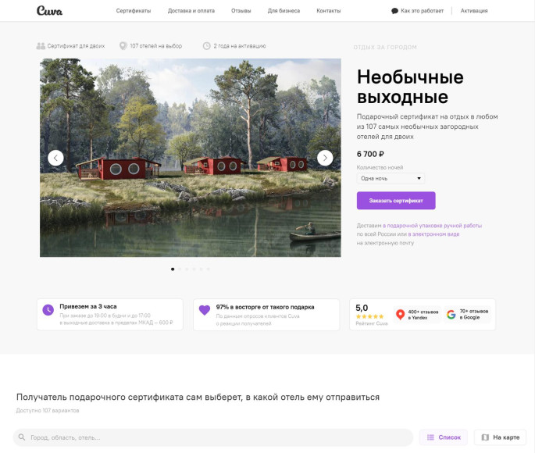535x453 pixels.
Task: Select the second carousel dot
Action: point(180,269)
